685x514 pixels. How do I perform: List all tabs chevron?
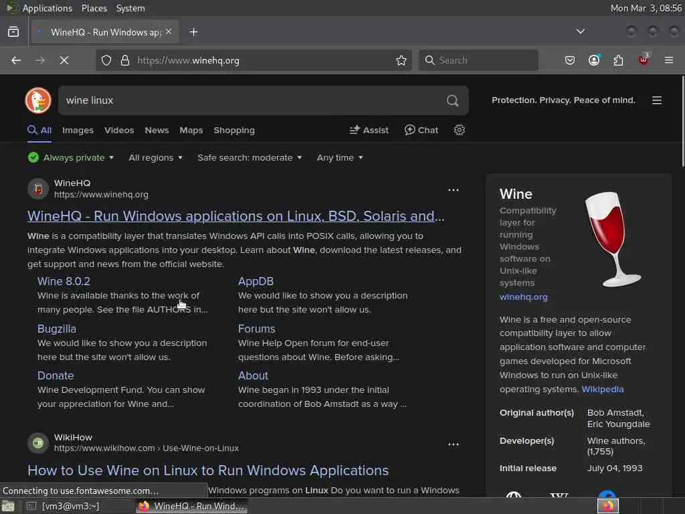[x=581, y=31]
